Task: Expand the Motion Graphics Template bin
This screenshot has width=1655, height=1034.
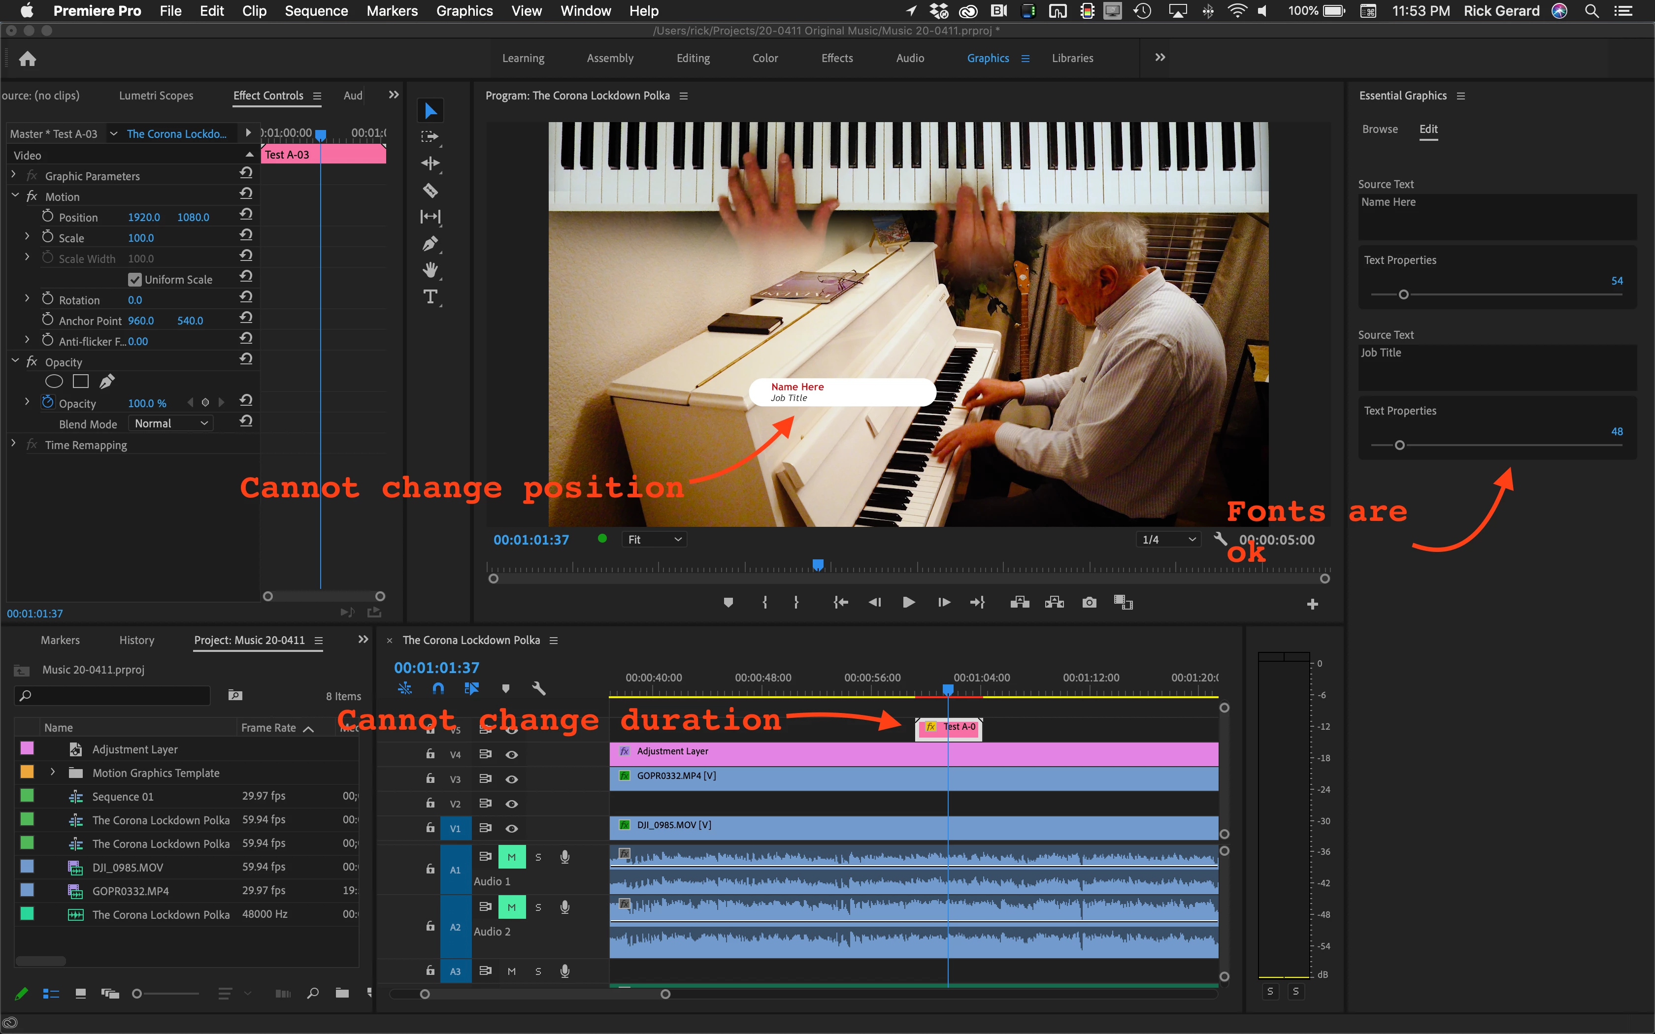Action: (53, 773)
